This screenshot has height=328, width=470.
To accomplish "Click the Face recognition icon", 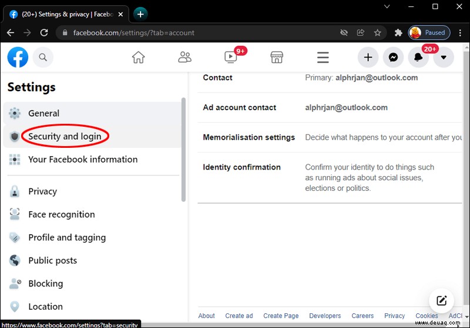I will click(14, 214).
